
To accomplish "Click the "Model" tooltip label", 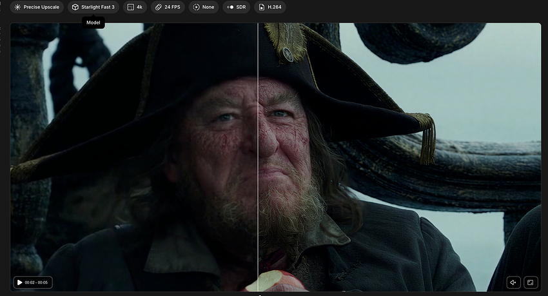I will pos(93,23).
